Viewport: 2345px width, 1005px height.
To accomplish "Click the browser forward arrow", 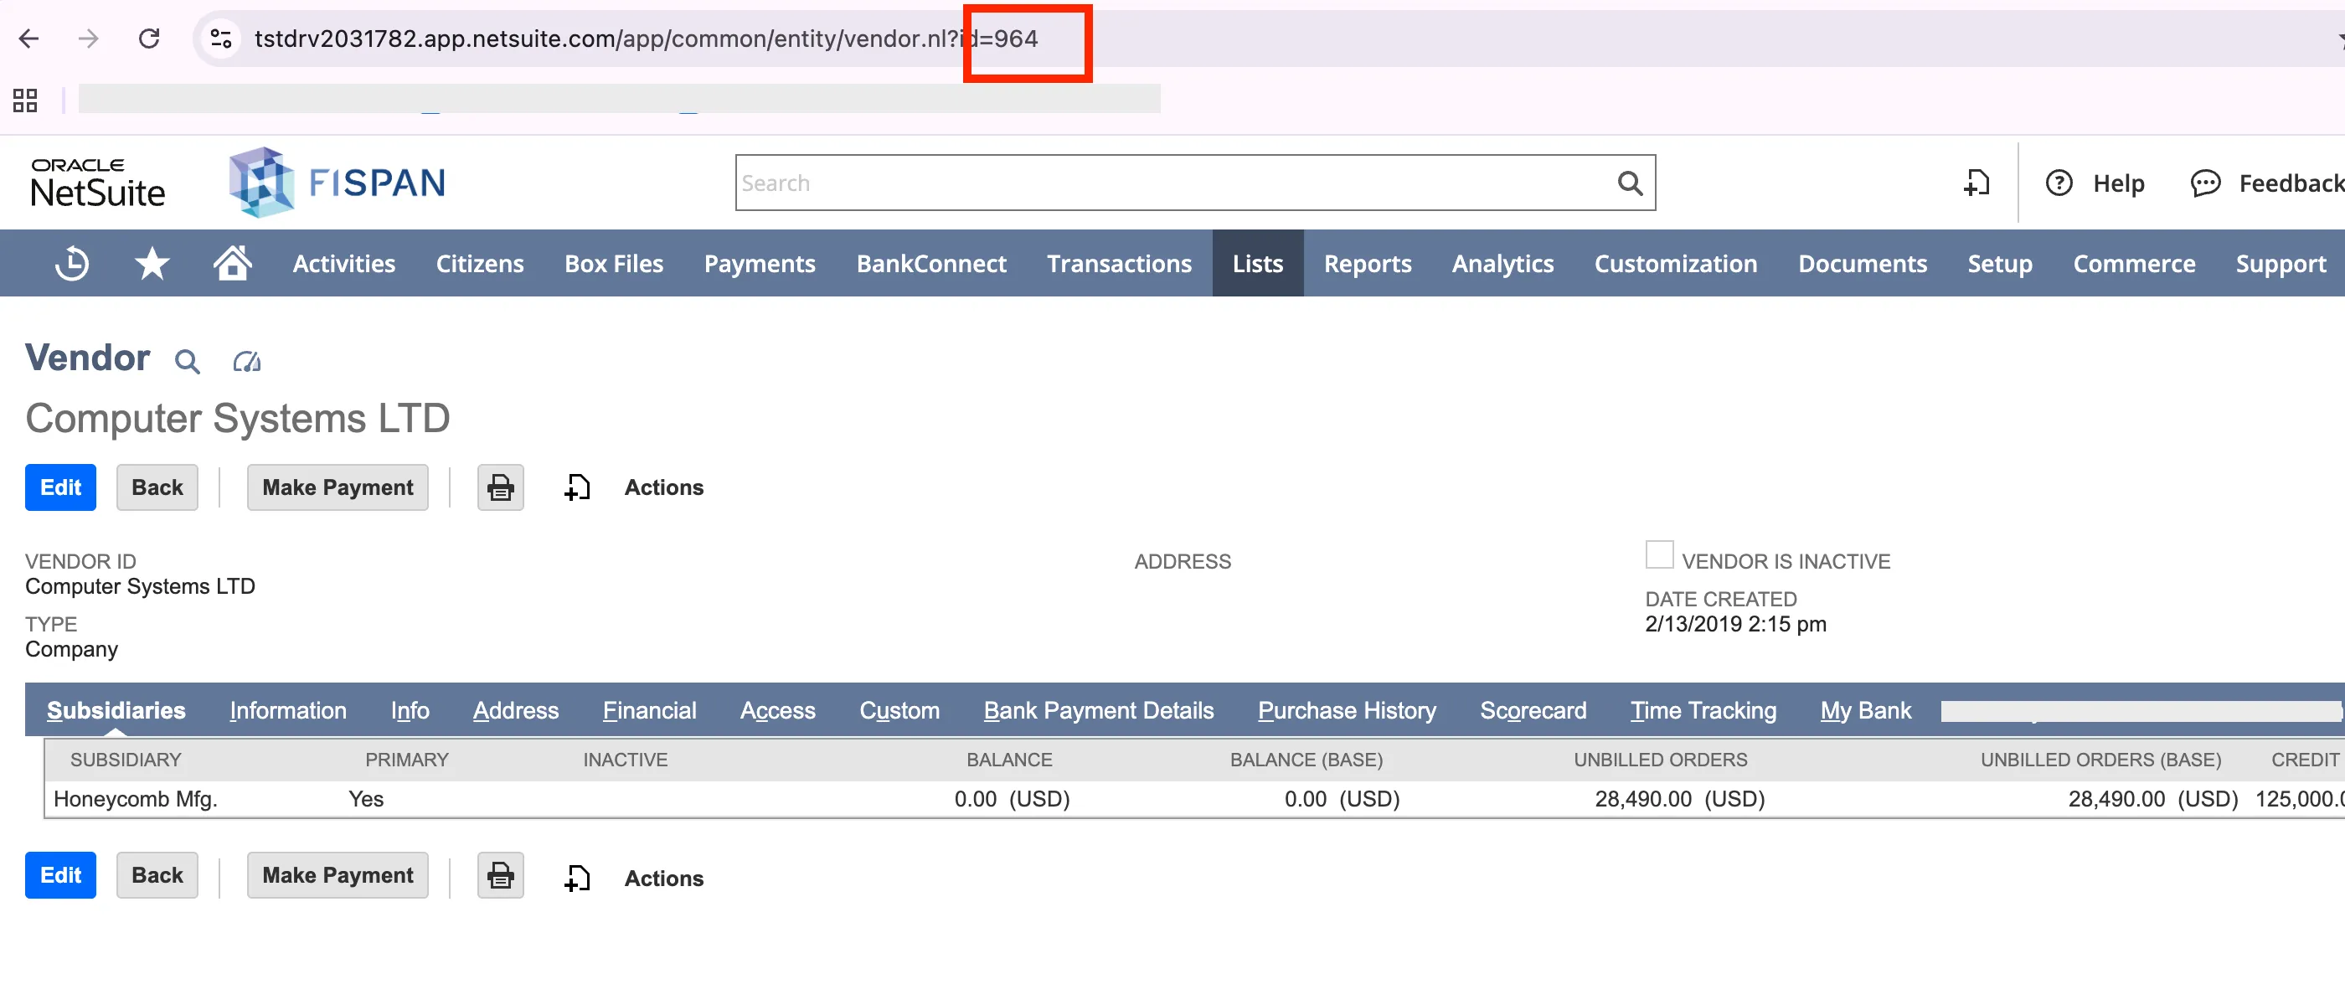I will coord(88,39).
